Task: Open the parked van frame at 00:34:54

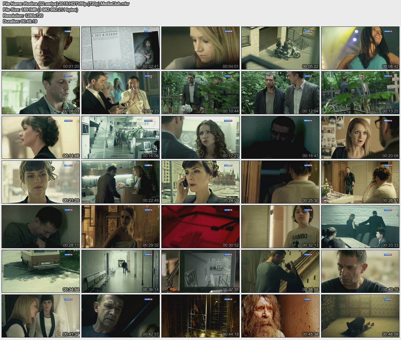Action: [x=41, y=271]
